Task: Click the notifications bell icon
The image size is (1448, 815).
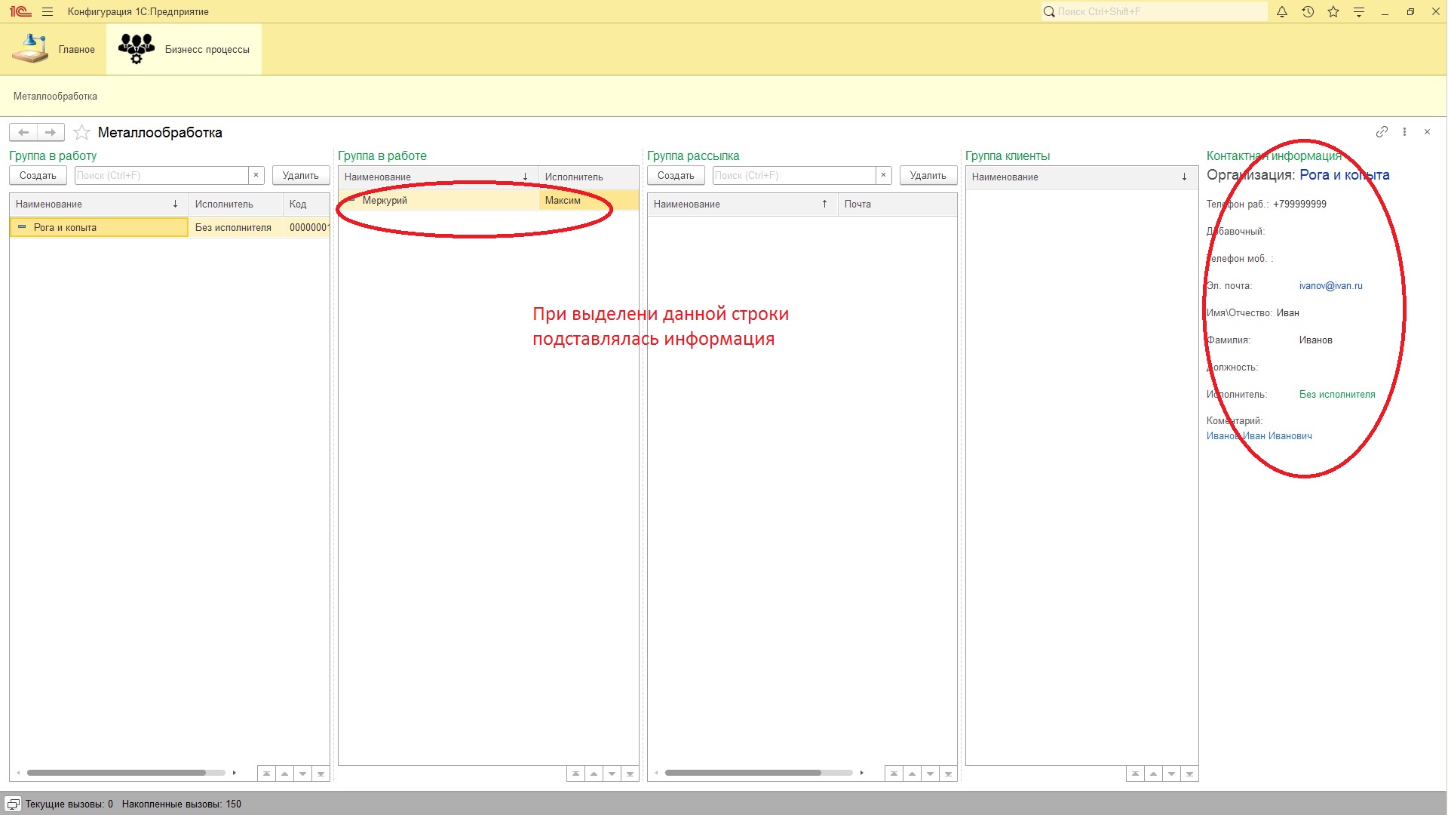Action: [x=1281, y=11]
